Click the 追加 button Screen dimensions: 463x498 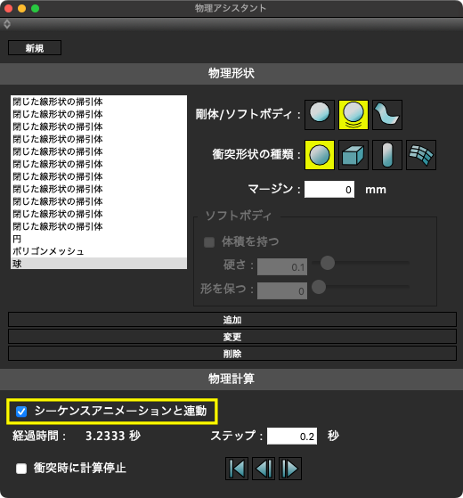[x=232, y=320]
